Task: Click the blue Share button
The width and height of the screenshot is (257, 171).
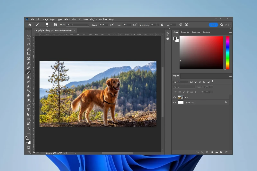Action: coord(213,25)
